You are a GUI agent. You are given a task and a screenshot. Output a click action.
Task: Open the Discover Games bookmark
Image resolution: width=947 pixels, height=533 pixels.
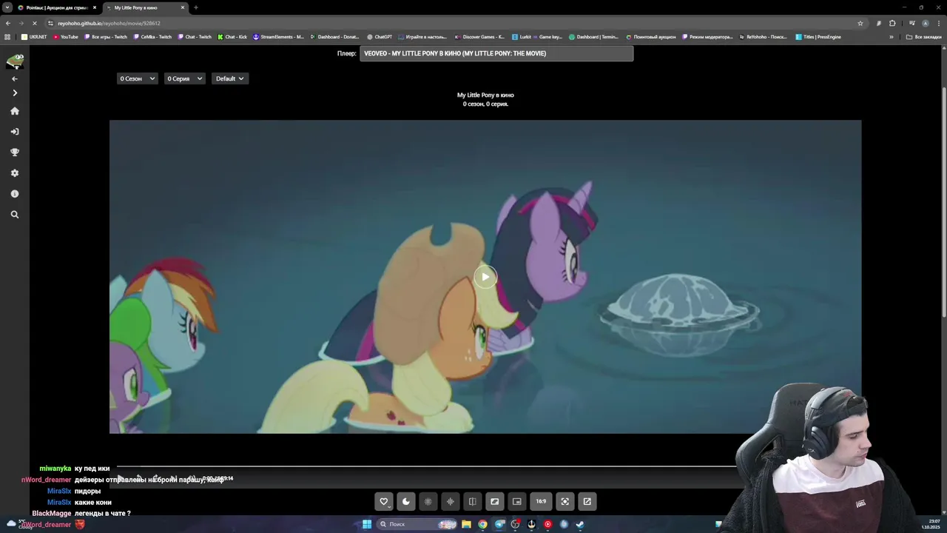point(479,37)
